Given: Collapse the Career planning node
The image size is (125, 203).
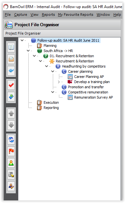Looking at the screenshot, I should [53, 71].
